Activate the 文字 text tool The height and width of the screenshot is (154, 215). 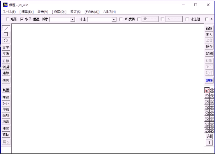point(6,48)
